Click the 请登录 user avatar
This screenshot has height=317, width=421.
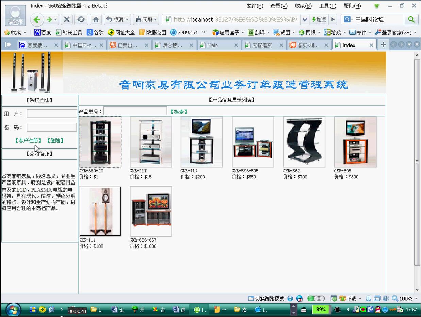click(x=16, y=15)
